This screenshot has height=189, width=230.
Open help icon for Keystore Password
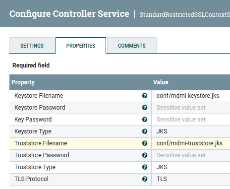pyautogui.click(x=145, y=108)
